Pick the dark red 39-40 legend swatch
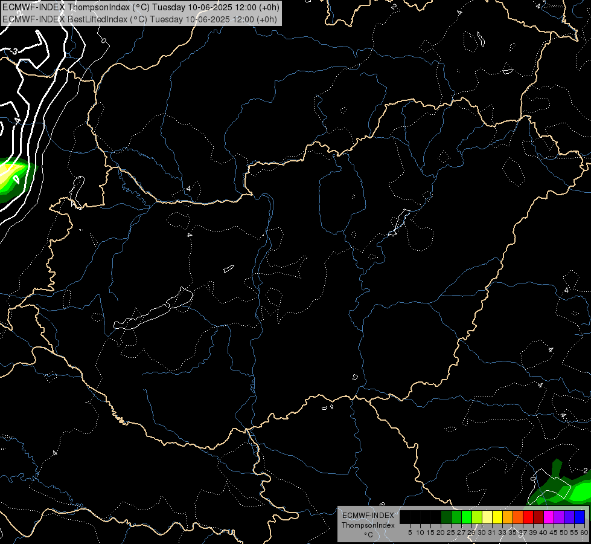Image resolution: width=591 pixels, height=544 pixels. (x=538, y=517)
